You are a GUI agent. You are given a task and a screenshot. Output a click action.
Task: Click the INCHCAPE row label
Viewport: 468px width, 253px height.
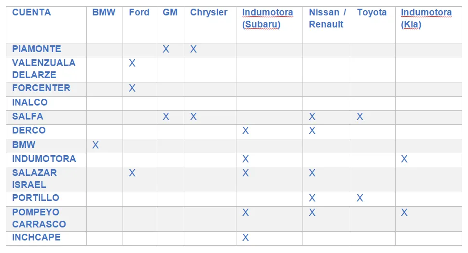(x=36, y=237)
